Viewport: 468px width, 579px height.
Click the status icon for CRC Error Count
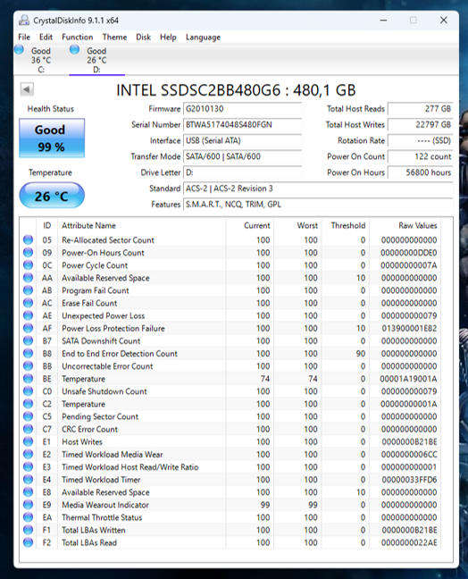pyautogui.click(x=28, y=429)
